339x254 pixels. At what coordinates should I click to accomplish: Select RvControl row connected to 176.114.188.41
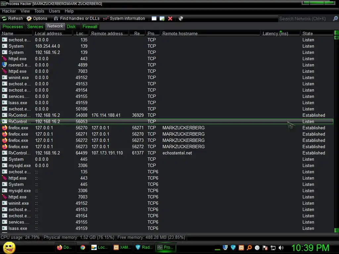[x=167, y=115]
